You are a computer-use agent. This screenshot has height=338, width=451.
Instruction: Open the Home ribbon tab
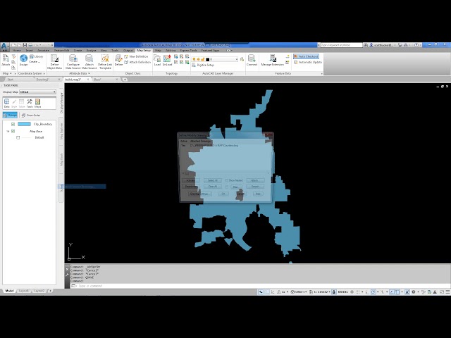pyautogui.click(x=16, y=51)
